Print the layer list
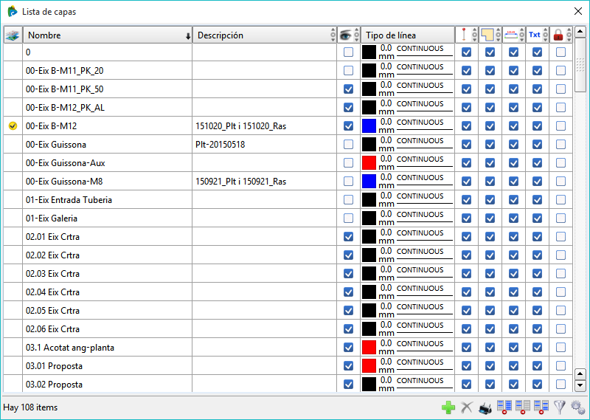Screen dimensions: 590x420 pos(485,407)
